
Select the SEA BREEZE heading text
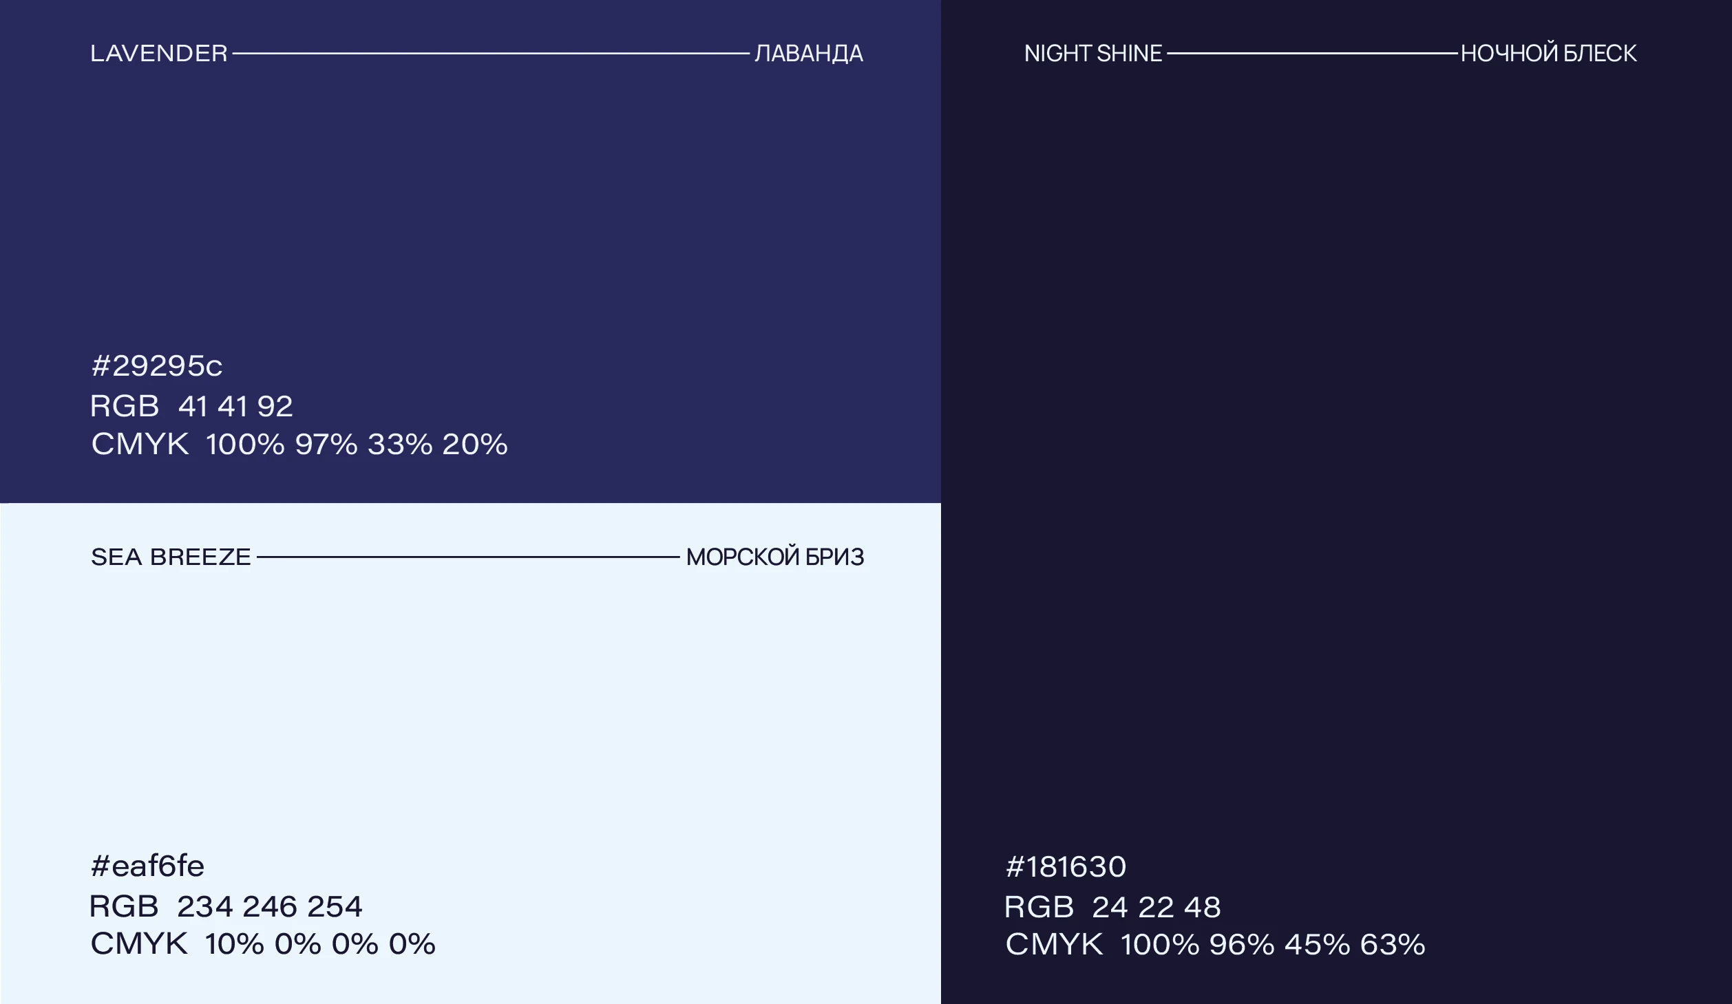point(171,557)
